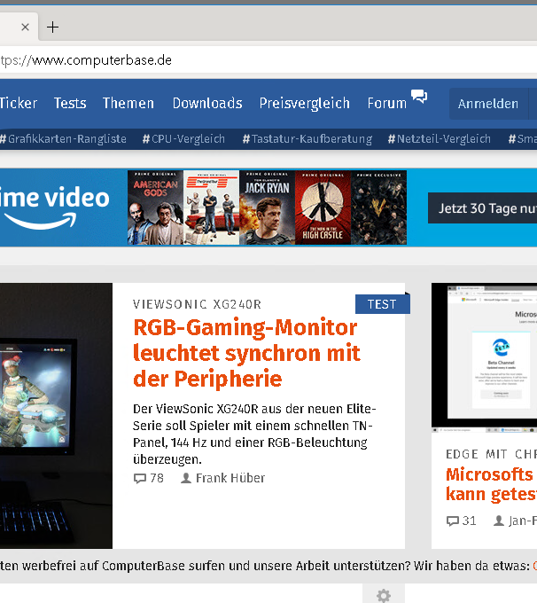This screenshot has height=603, width=537.
Task: Click the Jetzt 30 Tage banner button
Action: coord(482,208)
